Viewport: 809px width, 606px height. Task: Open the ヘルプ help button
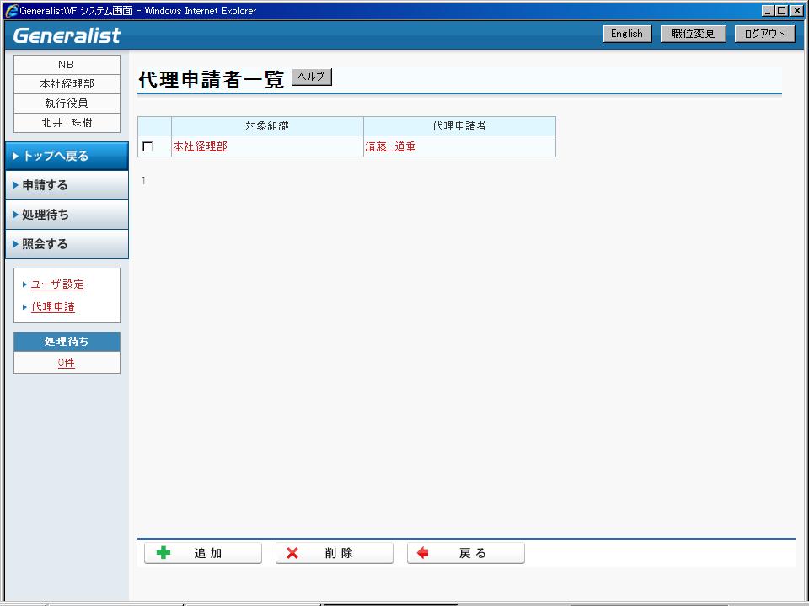(x=312, y=77)
